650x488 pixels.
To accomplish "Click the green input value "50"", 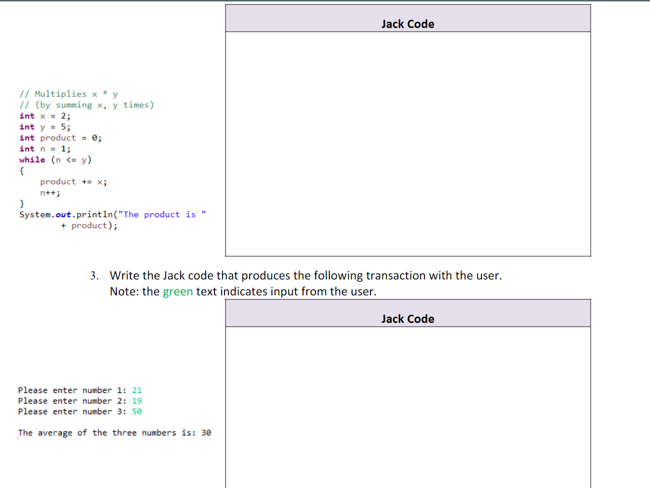I will coord(137,411).
